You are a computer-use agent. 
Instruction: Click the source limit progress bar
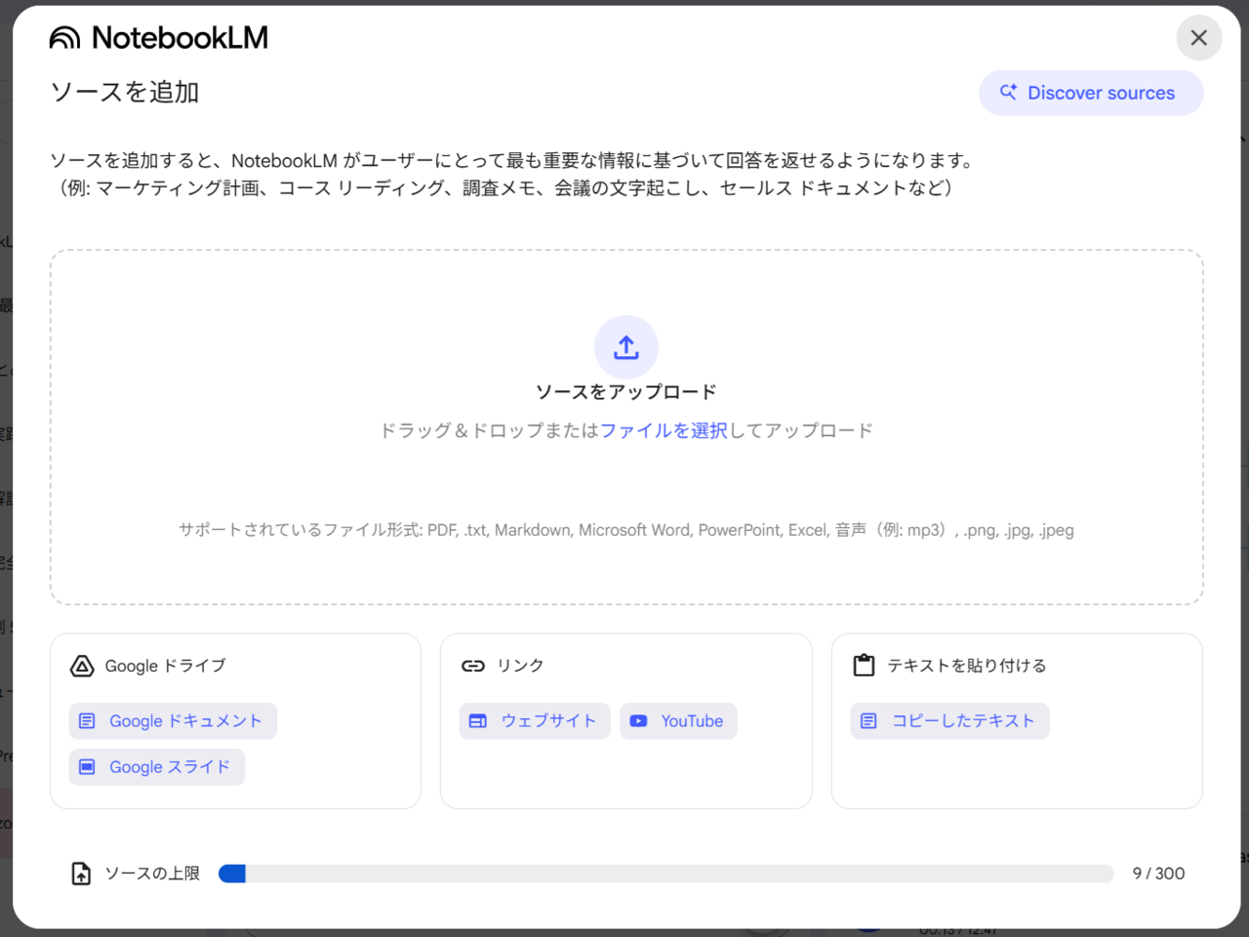coord(665,874)
